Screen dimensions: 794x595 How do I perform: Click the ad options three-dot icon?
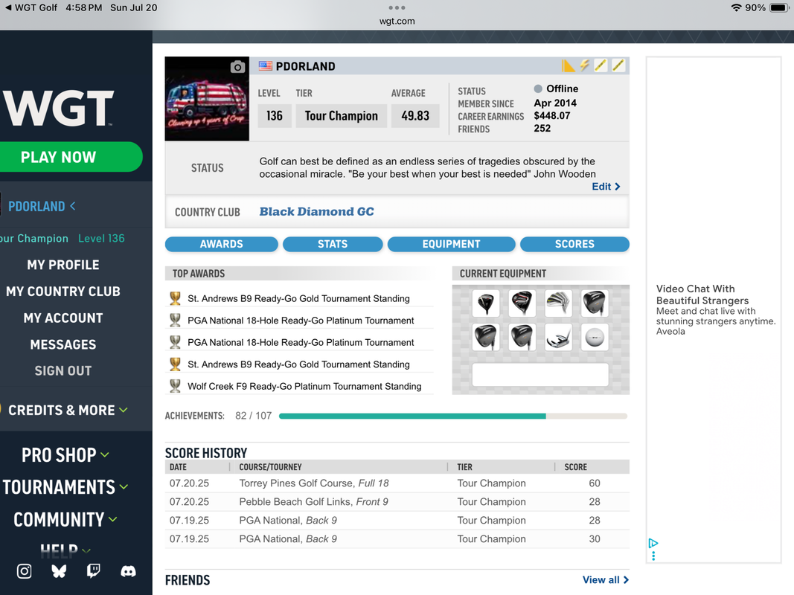pos(653,556)
